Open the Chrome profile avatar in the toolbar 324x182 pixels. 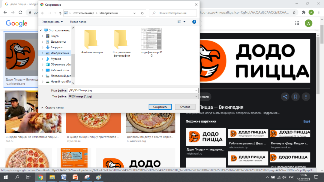[x=311, y=12]
